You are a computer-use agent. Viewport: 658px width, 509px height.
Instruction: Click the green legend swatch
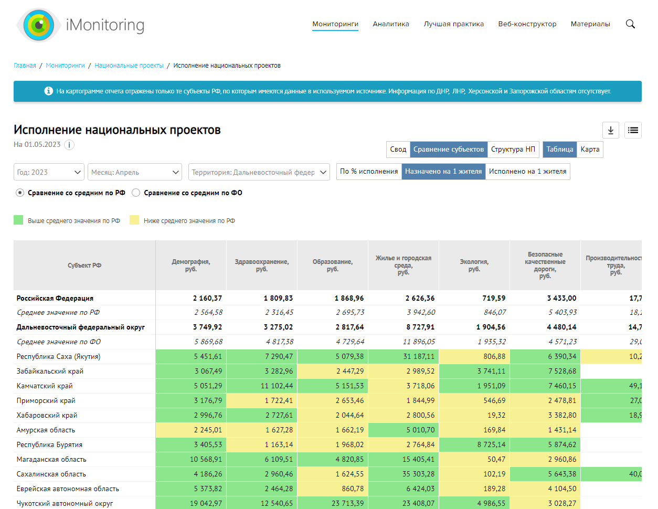(x=18, y=220)
